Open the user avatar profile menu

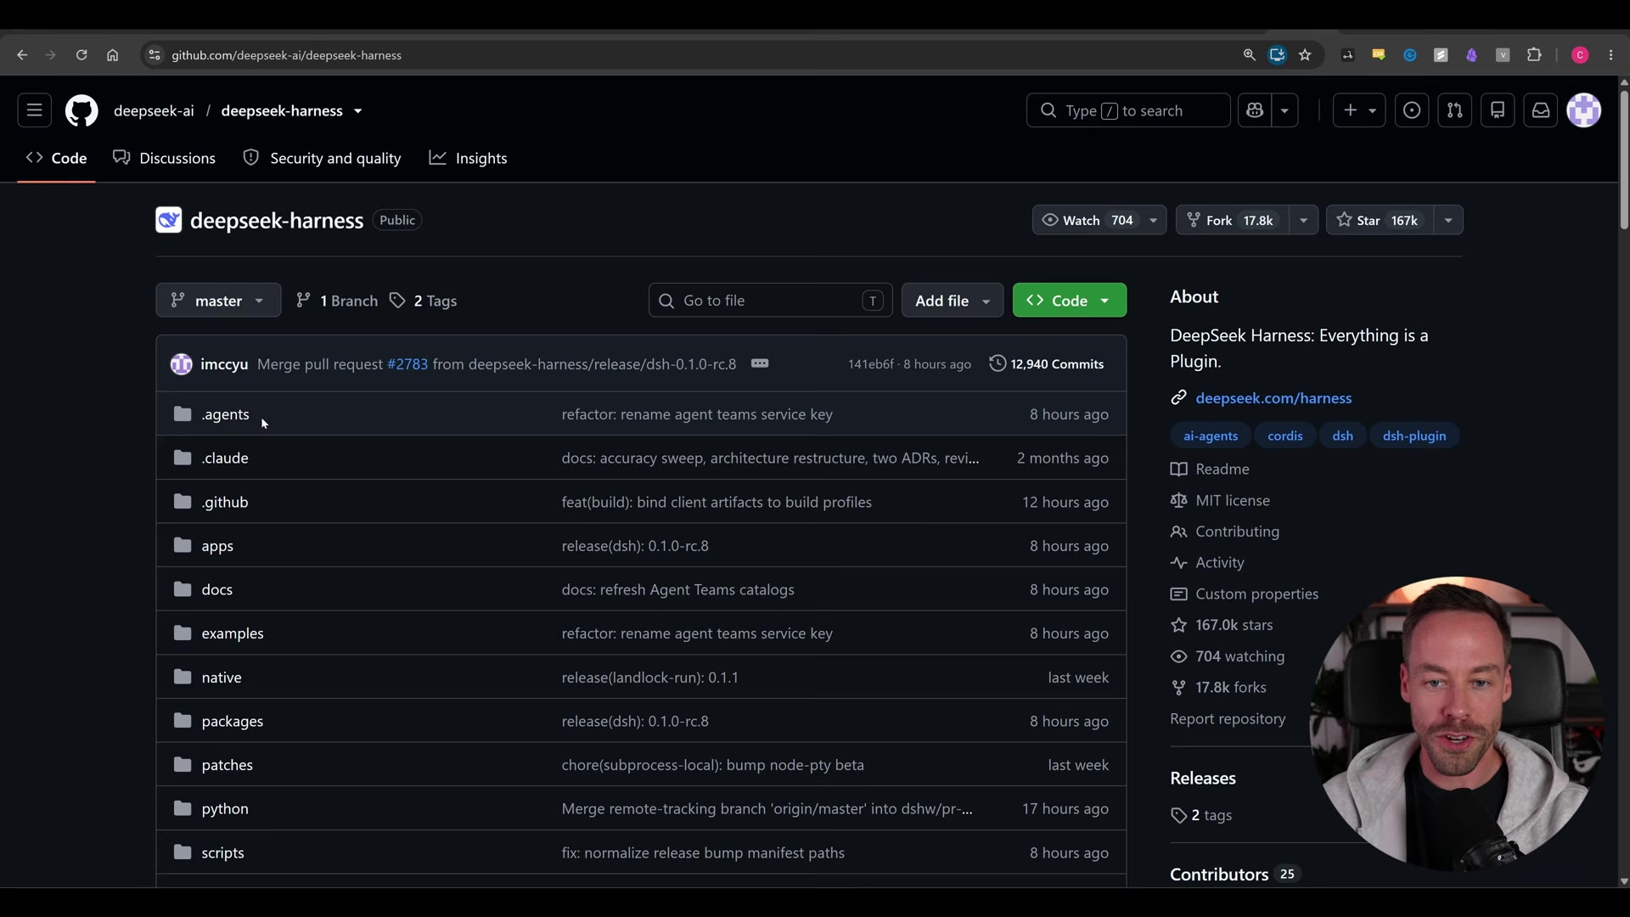1584,110
